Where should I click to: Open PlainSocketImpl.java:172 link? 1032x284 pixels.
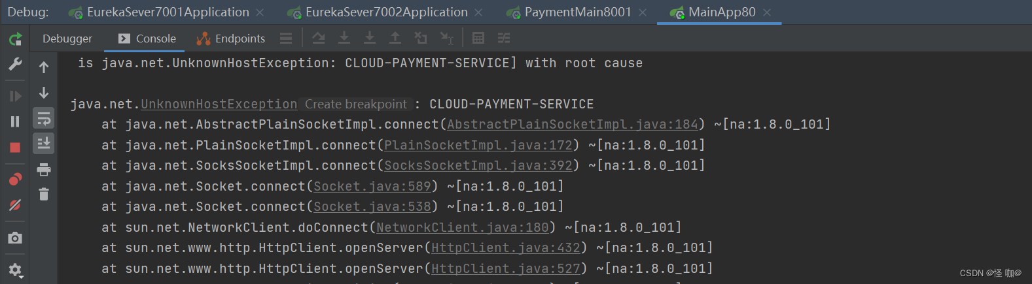pyautogui.click(x=478, y=146)
